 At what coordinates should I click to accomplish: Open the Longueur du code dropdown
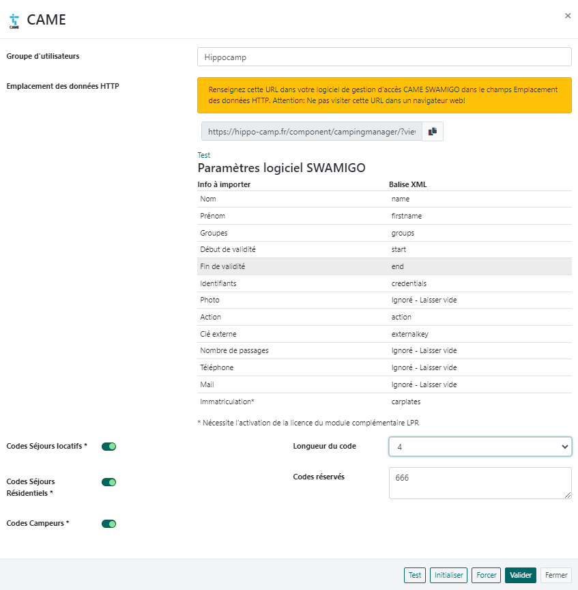click(x=480, y=447)
